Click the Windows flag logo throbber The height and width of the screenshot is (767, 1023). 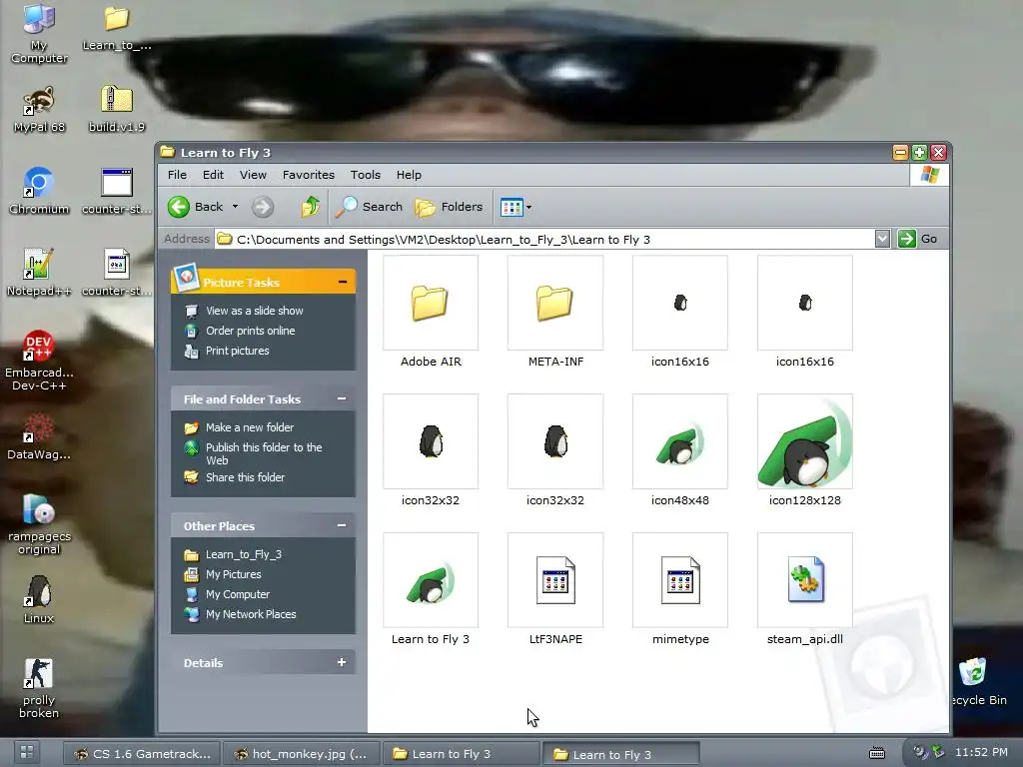pyautogui.click(x=929, y=175)
